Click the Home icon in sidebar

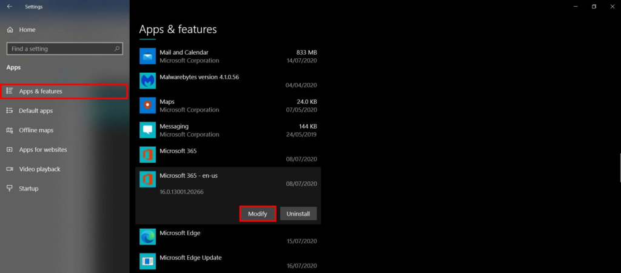point(10,30)
